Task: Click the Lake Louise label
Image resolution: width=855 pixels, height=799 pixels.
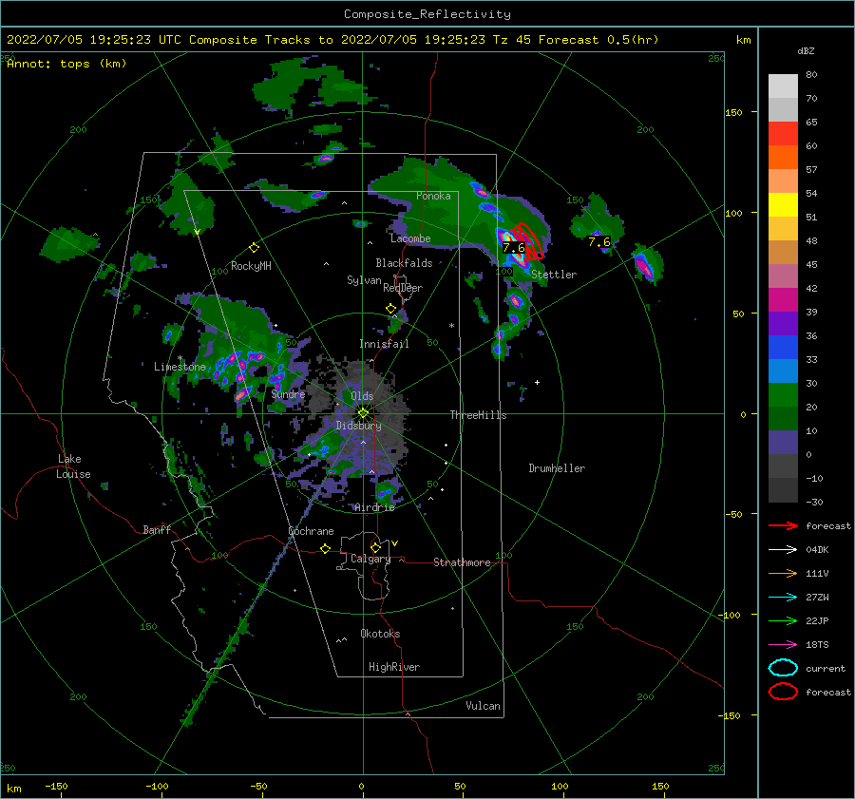Action: coord(73,466)
